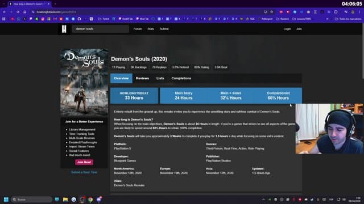Click the search box containing demon souls
The height and width of the screenshot is (204, 364).
tap(100, 29)
